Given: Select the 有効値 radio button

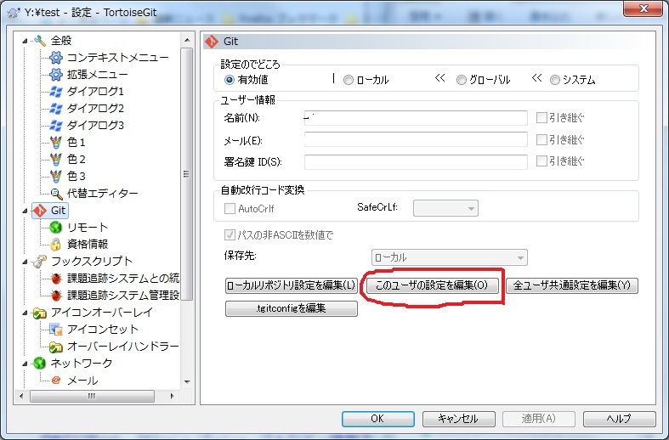Looking at the screenshot, I should 230,80.
